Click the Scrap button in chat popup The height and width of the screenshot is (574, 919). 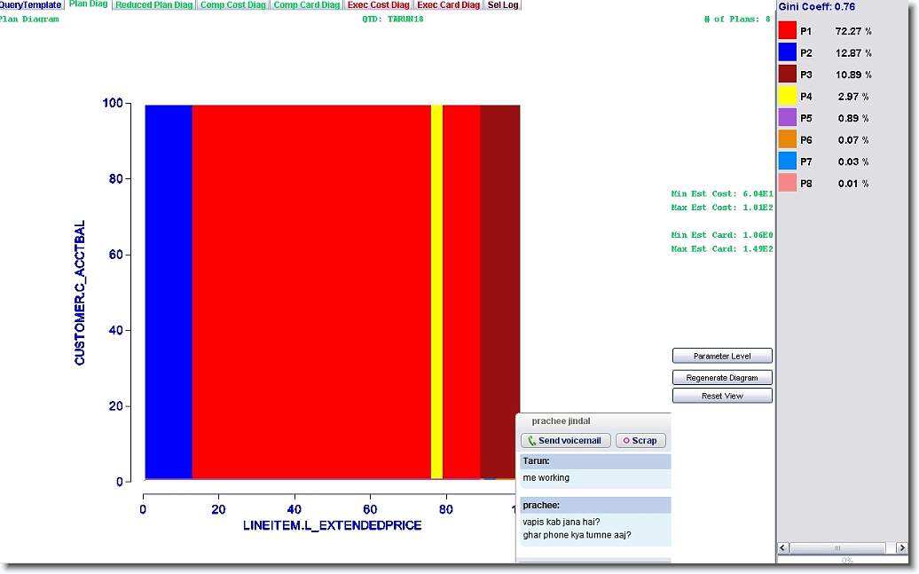coord(640,441)
